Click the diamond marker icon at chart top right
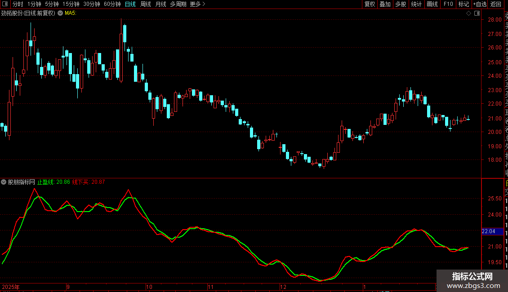Screen dimensions: 508x292 (x=468, y=13)
